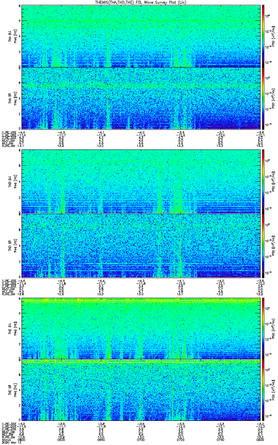Click the THE B-perpendicular freq [Hz] axis label
This screenshot has width=278, height=445.
16,329
